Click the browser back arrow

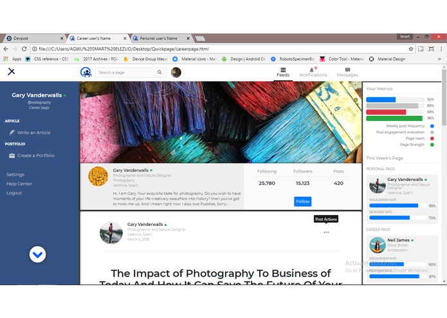pos(6,49)
